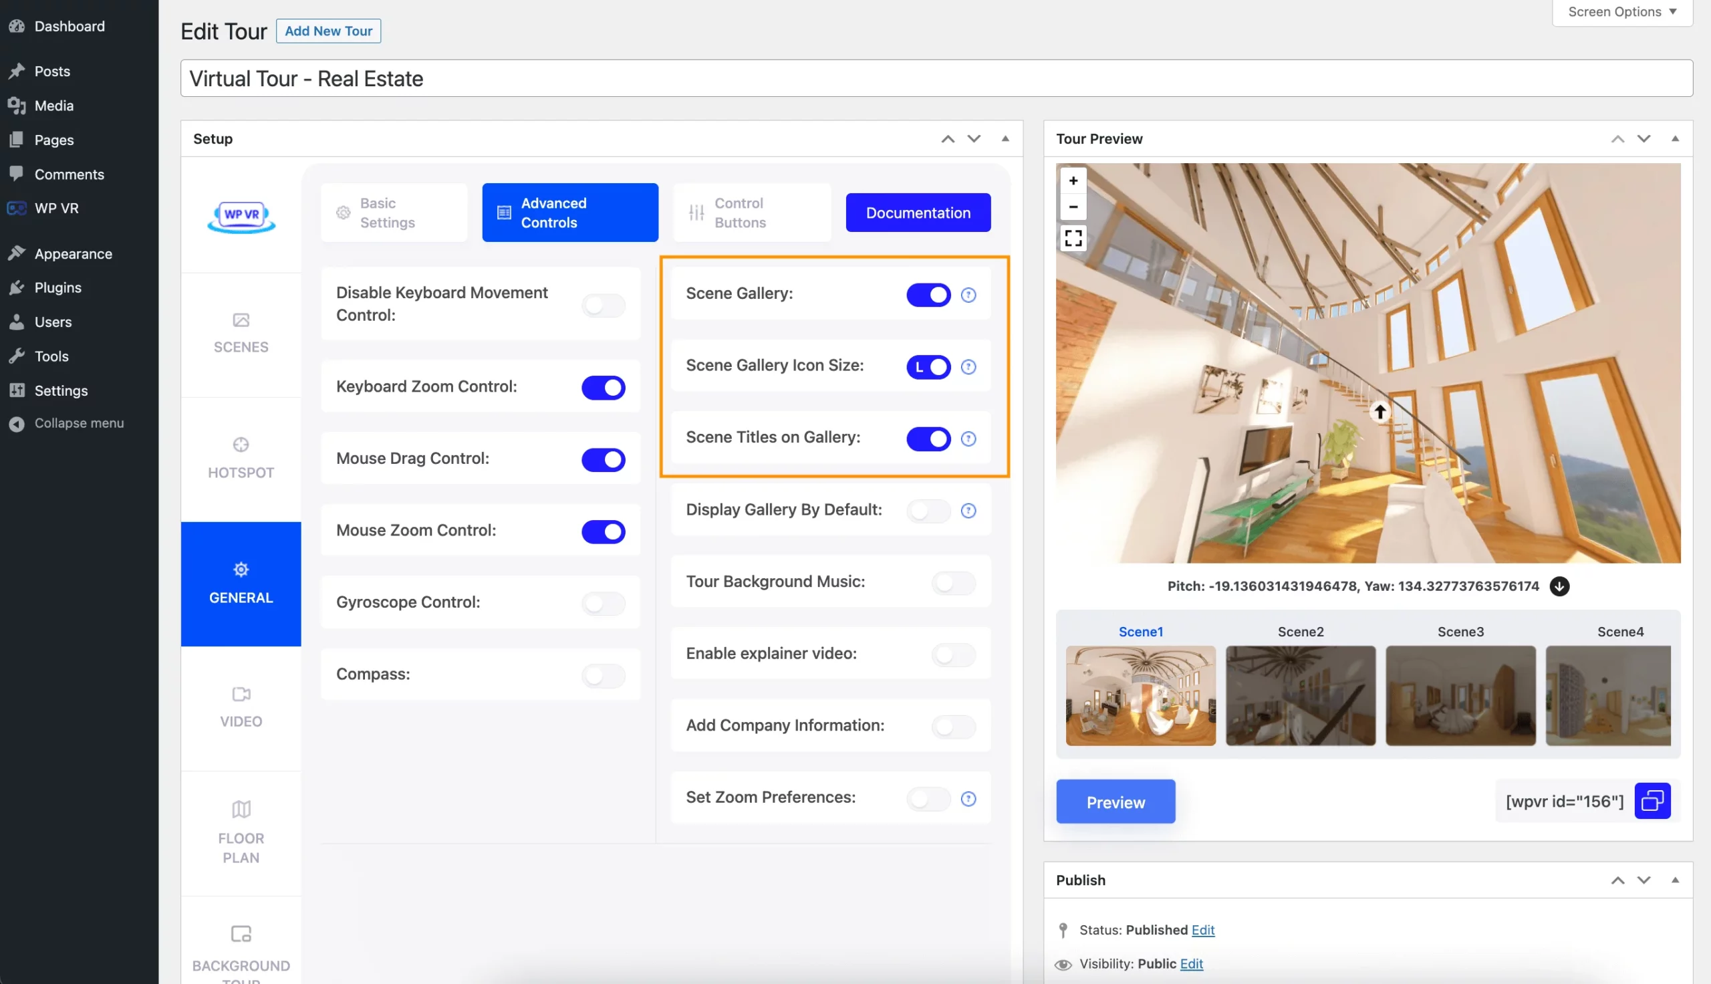Toggle the Scene Gallery switch on
This screenshot has width=1711, height=984.
928,294
